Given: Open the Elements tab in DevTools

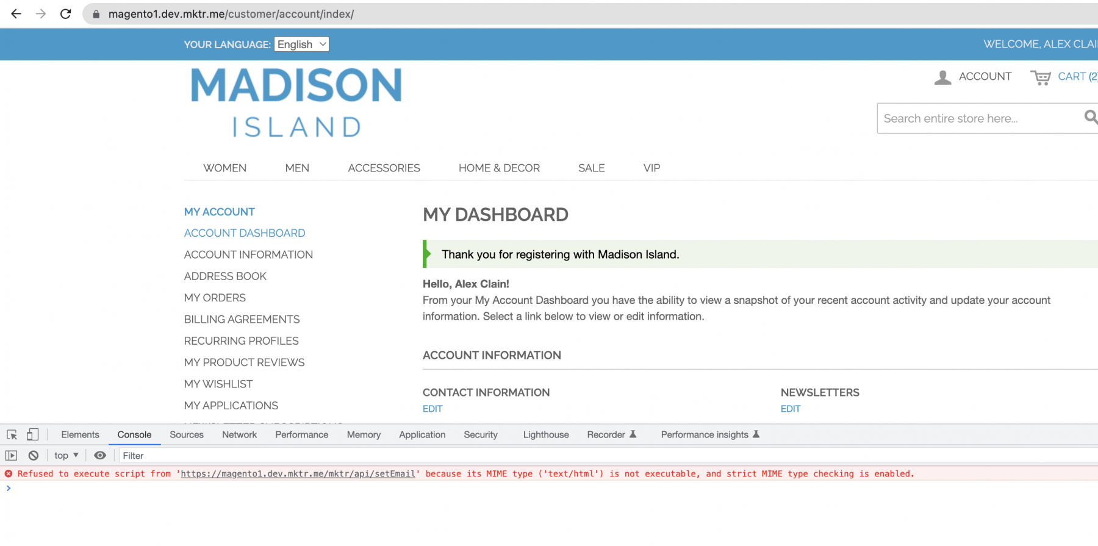Looking at the screenshot, I should [80, 435].
